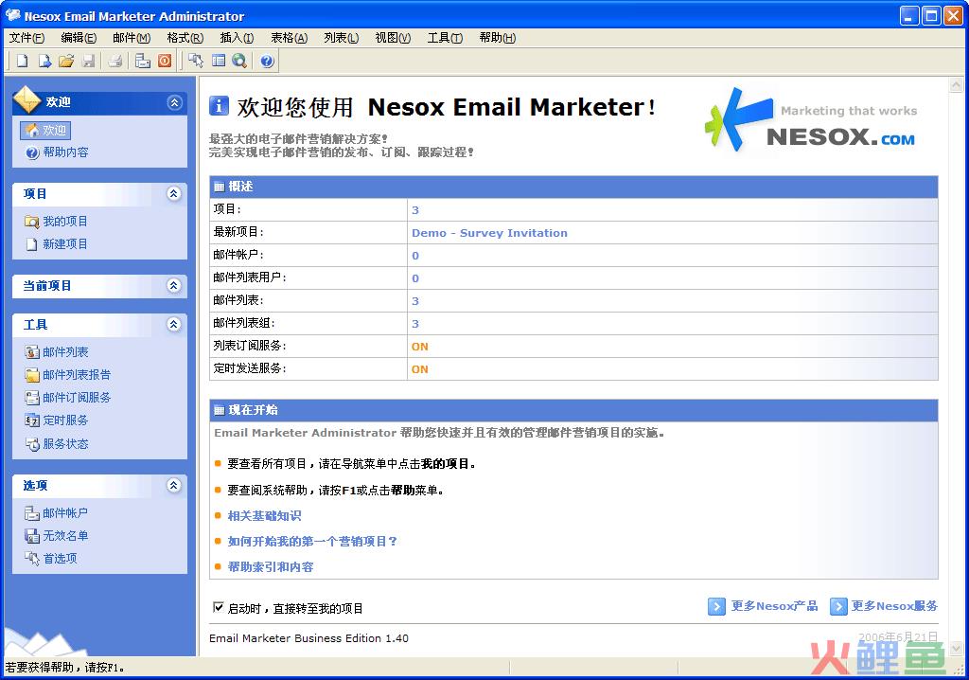Open 邮件帐户 under 选项 panel
The image size is (969, 680).
click(56, 513)
